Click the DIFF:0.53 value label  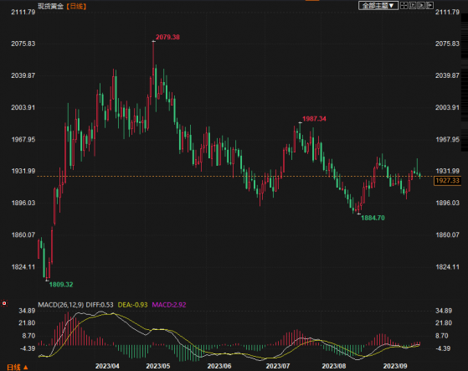(x=100, y=305)
